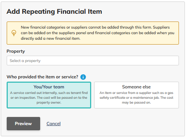Click the Cancel link
Screen dimensions: 186x137
point(54,124)
